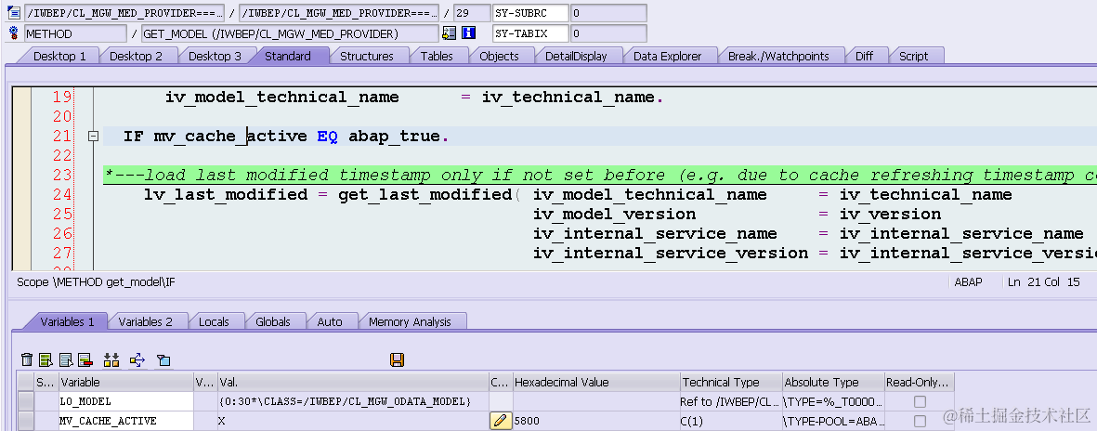Click the filter funnel icon in variables toolbar
1097x431 pixels.
coord(163,359)
